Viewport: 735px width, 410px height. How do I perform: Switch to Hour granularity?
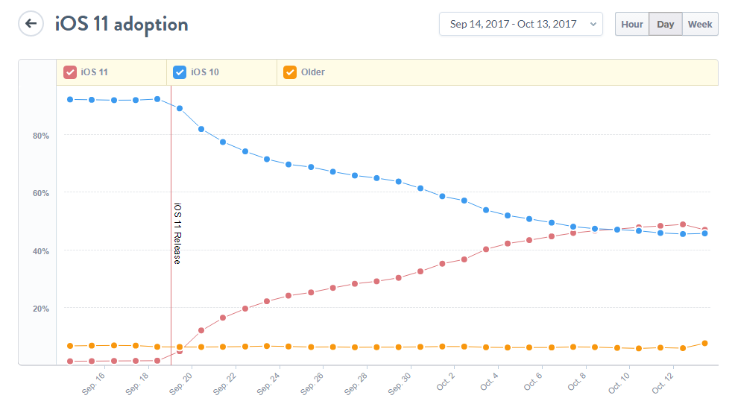[632, 24]
